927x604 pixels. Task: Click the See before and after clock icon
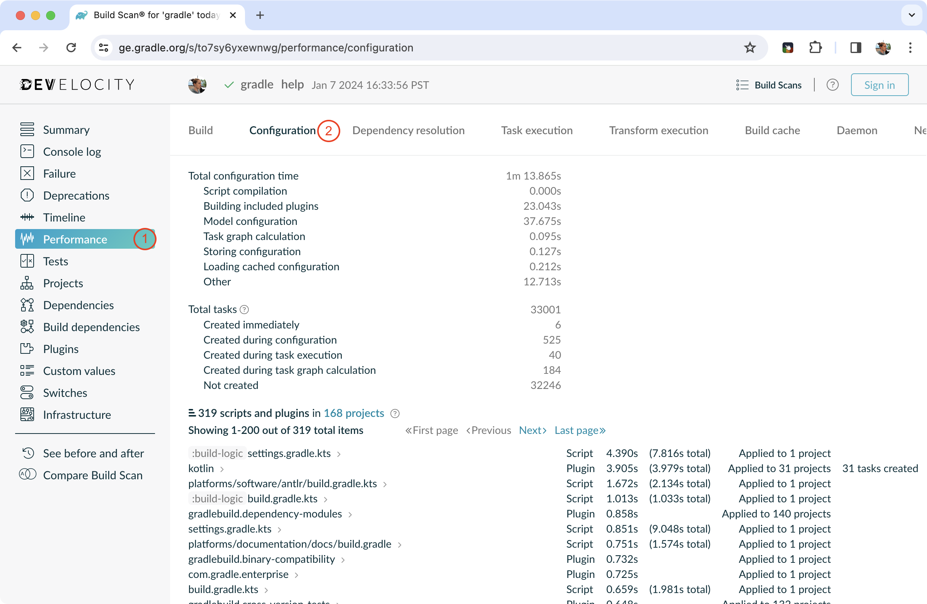[28, 453]
